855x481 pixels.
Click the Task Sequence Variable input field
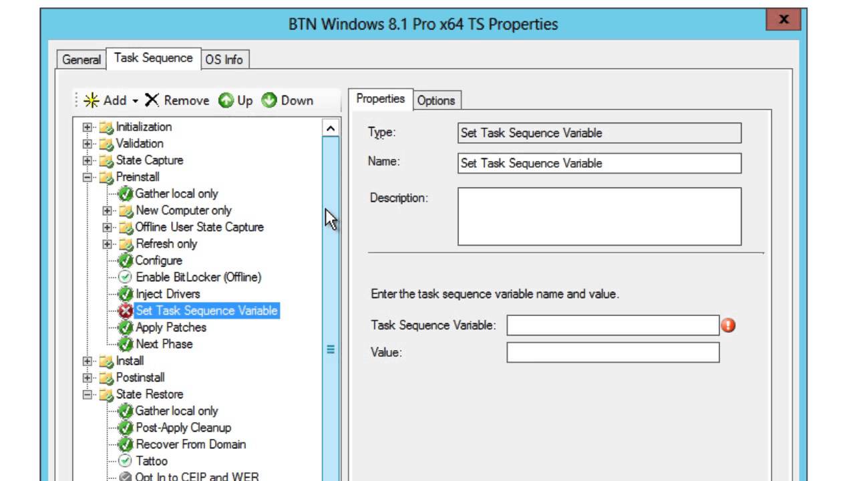[613, 325]
